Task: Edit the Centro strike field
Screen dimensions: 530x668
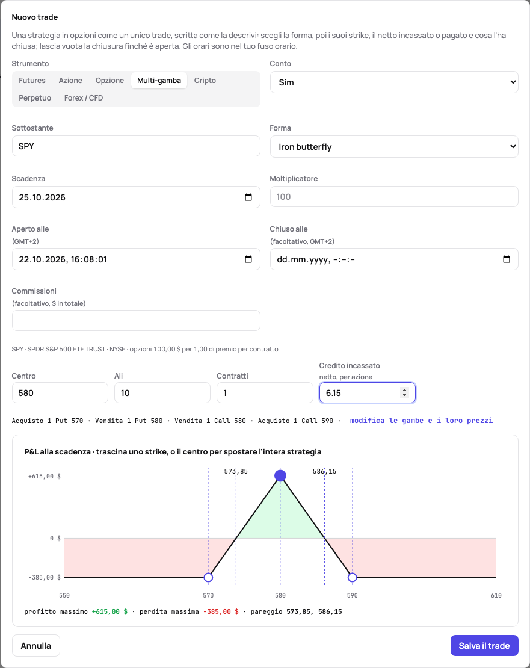Action: pos(60,393)
